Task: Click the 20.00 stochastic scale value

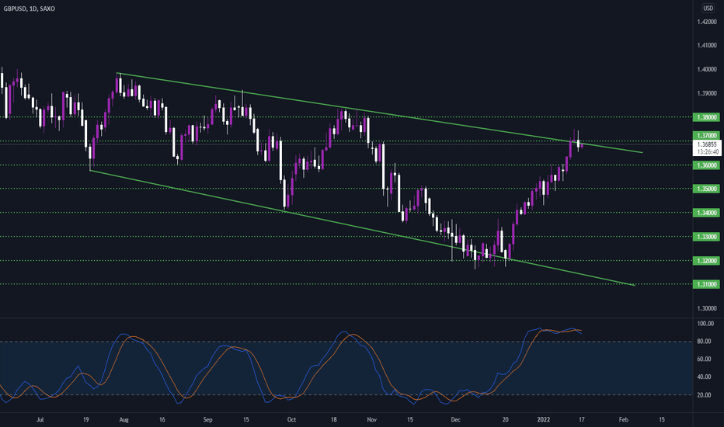Action: point(704,395)
